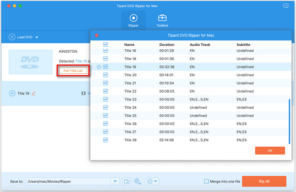This screenshot has width=296, height=192.
Task: Open the feedback message icon
Action: [x=286, y=6]
